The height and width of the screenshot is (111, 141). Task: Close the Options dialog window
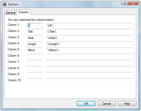click(133, 3)
